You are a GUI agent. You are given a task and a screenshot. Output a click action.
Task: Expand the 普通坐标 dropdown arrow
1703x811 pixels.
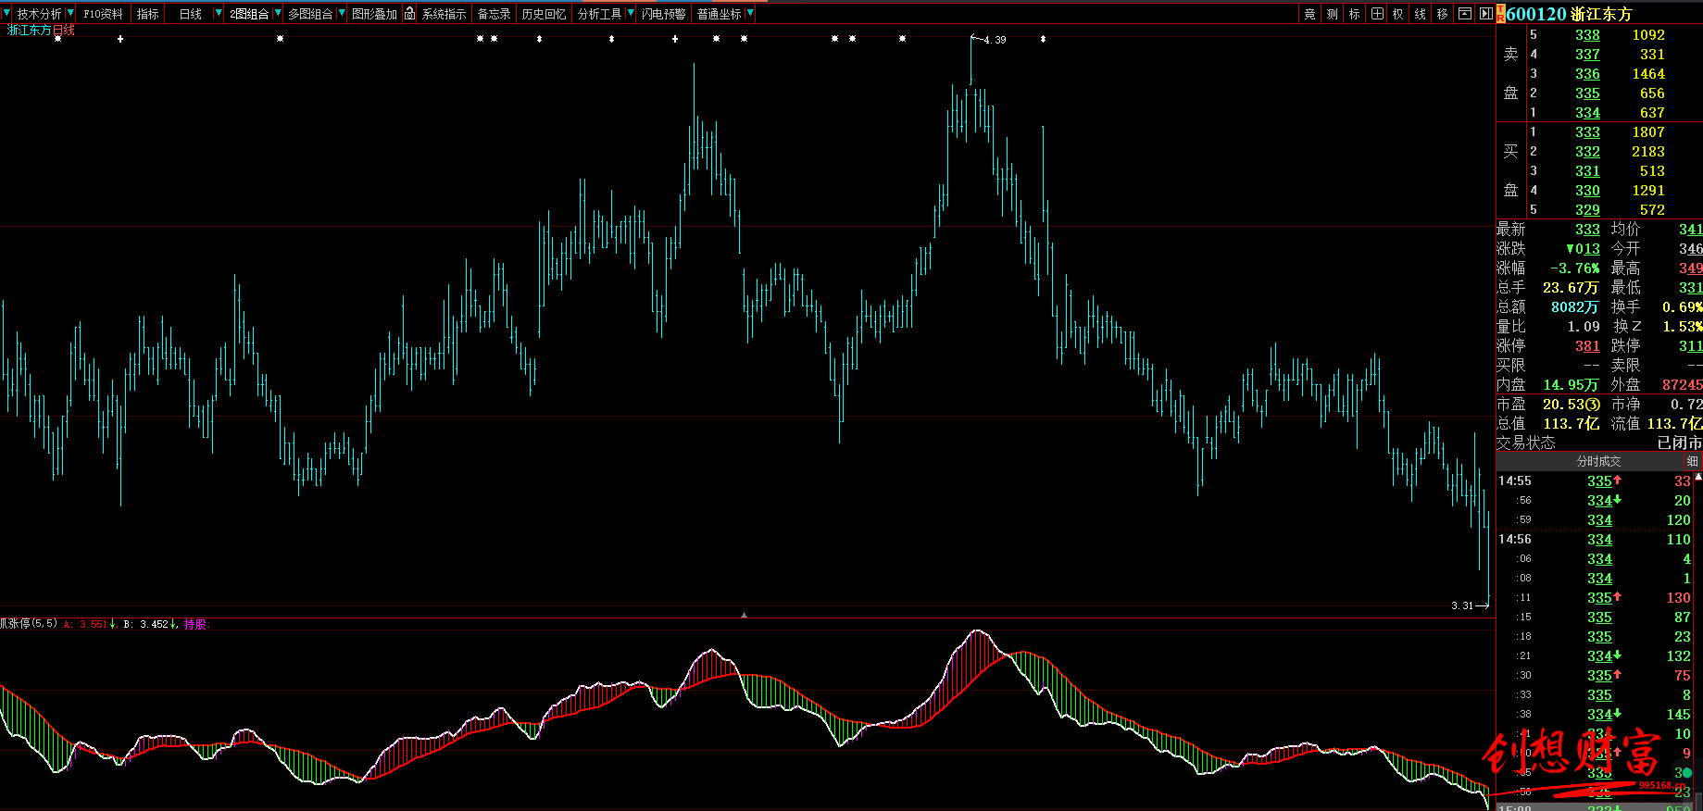(750, 14)
